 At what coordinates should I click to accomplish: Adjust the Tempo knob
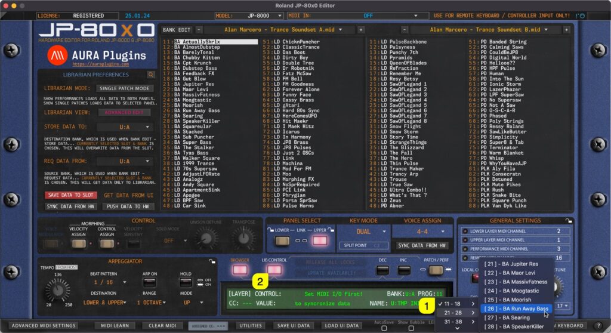pos(58,289)
